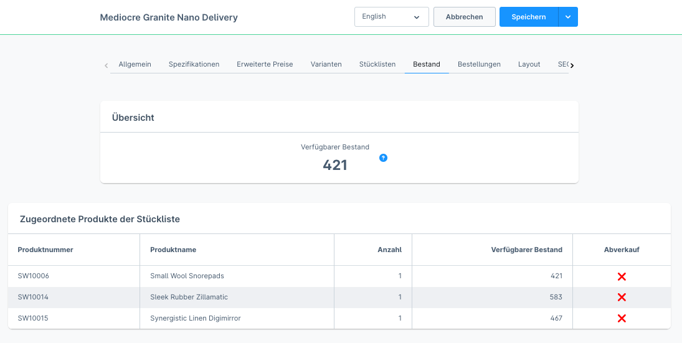Open the English language dropdown
This screenshot has height=343, width=682.
point(392,17)
